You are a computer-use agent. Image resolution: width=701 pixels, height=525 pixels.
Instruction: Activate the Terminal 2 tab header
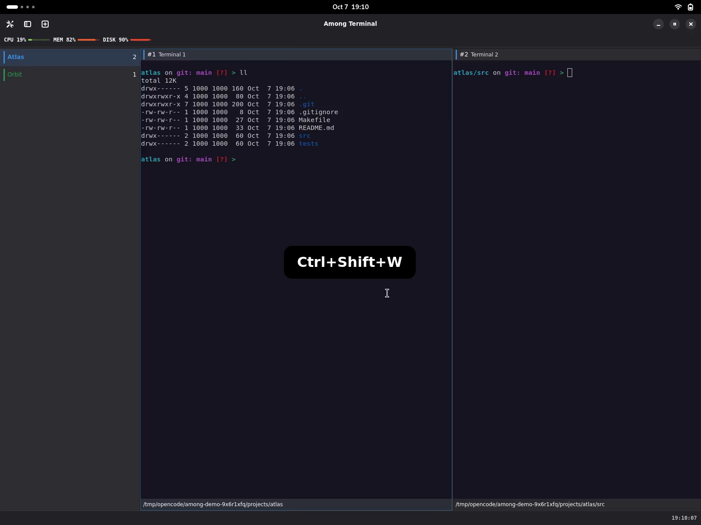coord(577,55)
